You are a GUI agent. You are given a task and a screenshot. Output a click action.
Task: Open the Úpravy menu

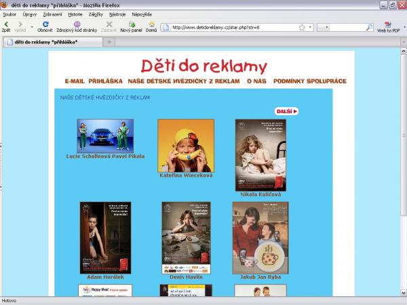click(30, 14)
